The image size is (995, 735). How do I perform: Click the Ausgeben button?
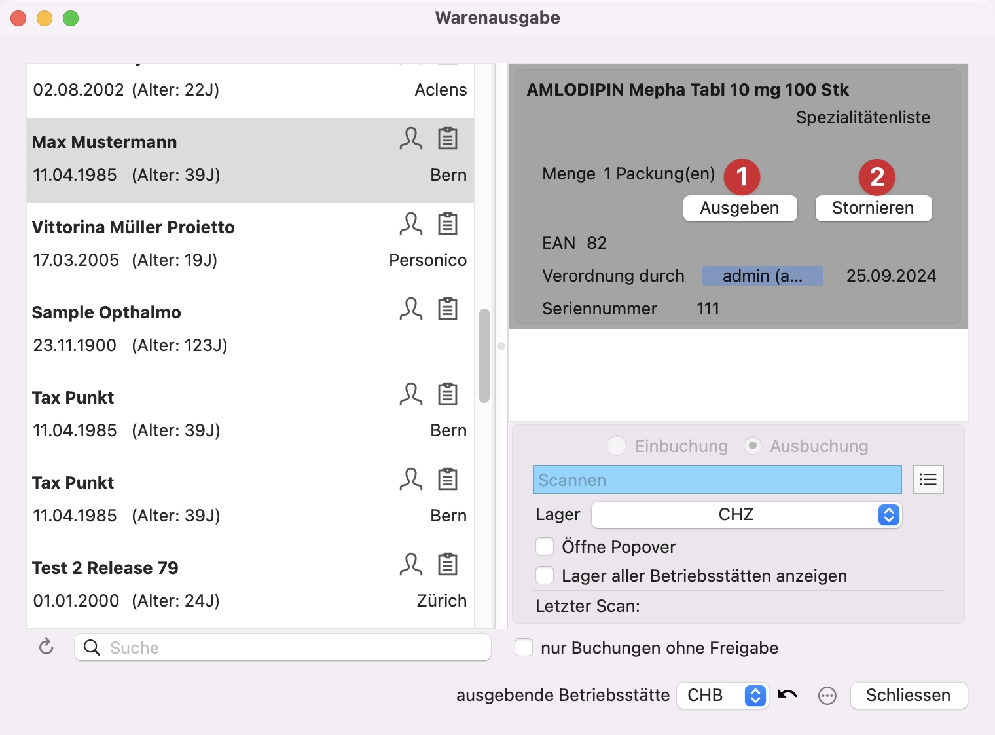tap(740, 208)
